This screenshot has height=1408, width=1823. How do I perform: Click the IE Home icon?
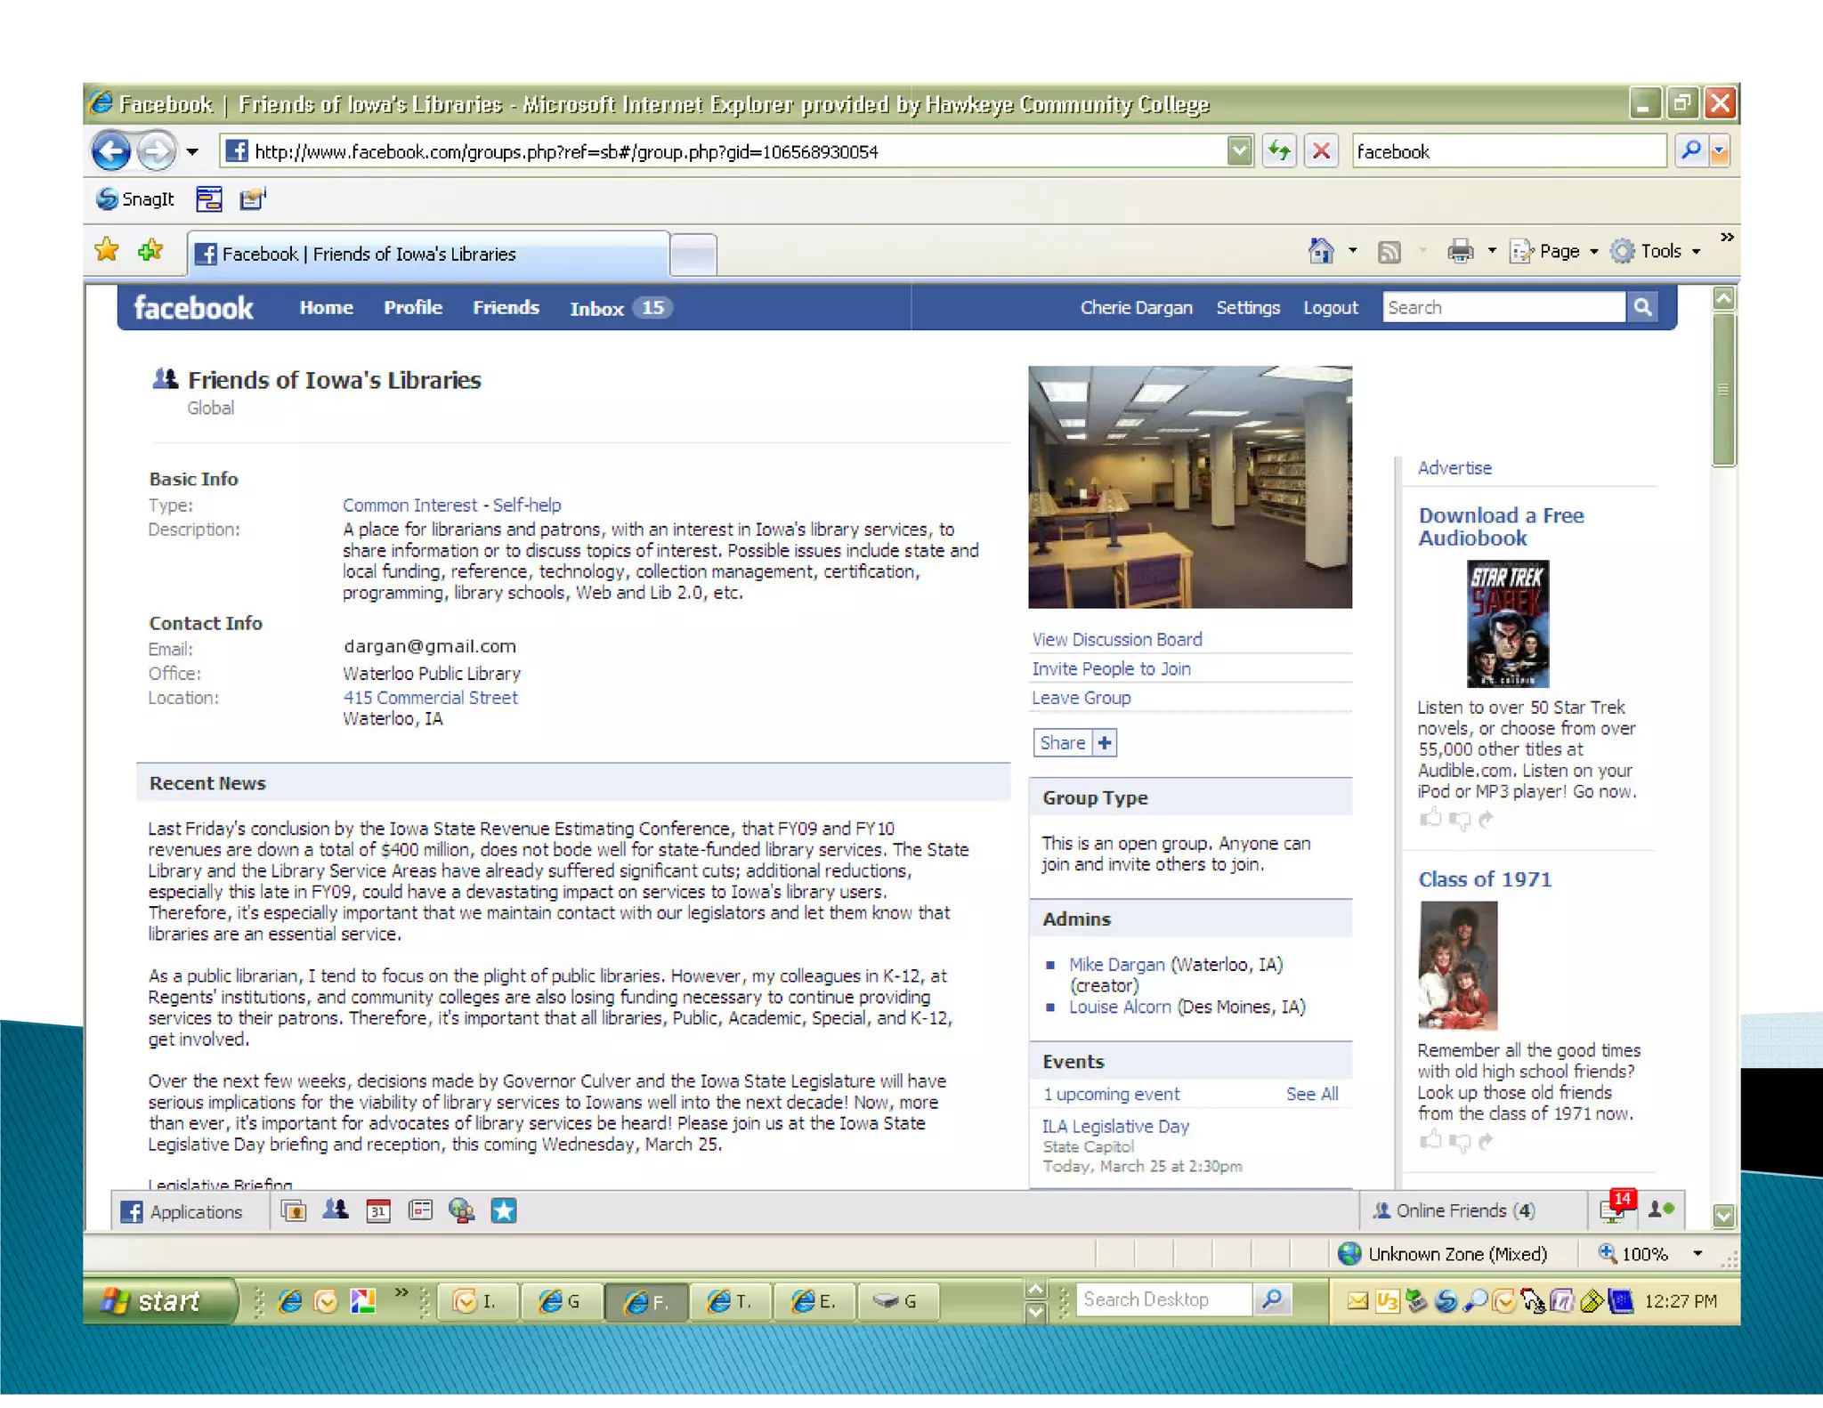pyautogui.click(x=1321, y=252)
